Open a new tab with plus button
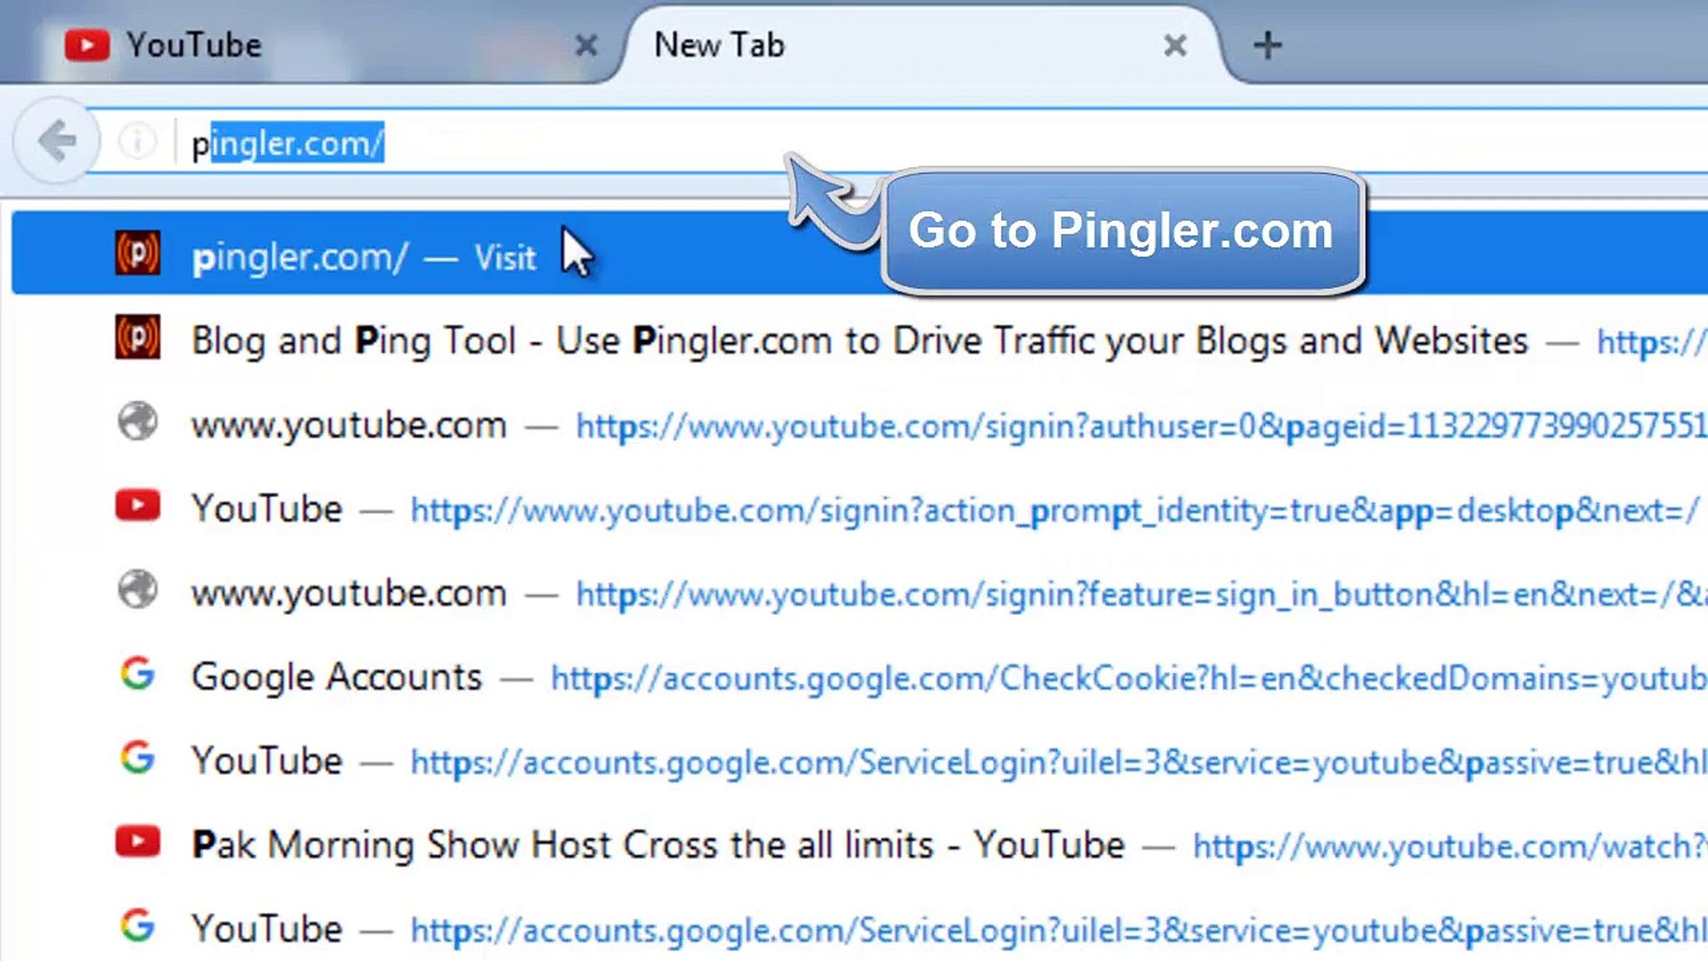Screen dimensions: 1708x961 pyautogui.click(x=1267, y=45)
